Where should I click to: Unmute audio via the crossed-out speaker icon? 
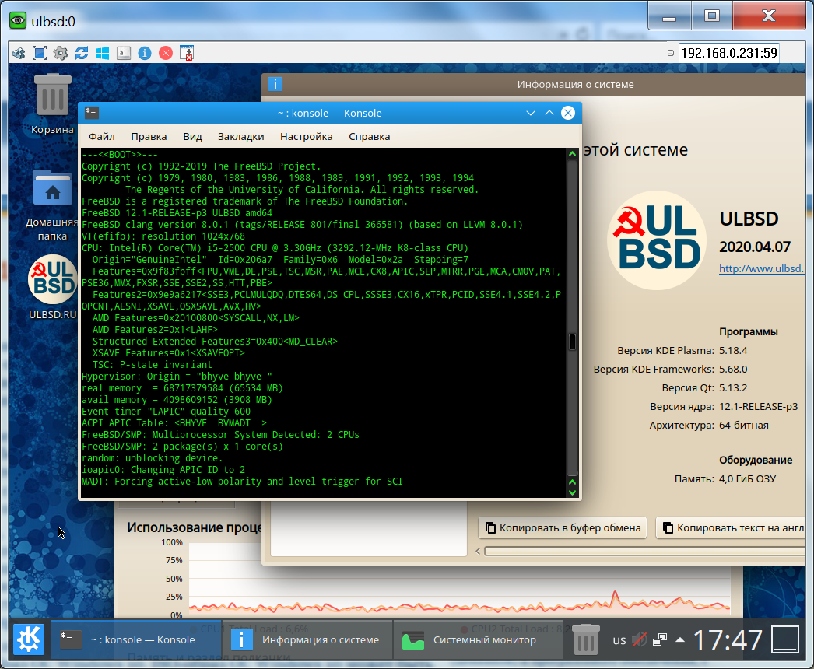coord(640,640)
